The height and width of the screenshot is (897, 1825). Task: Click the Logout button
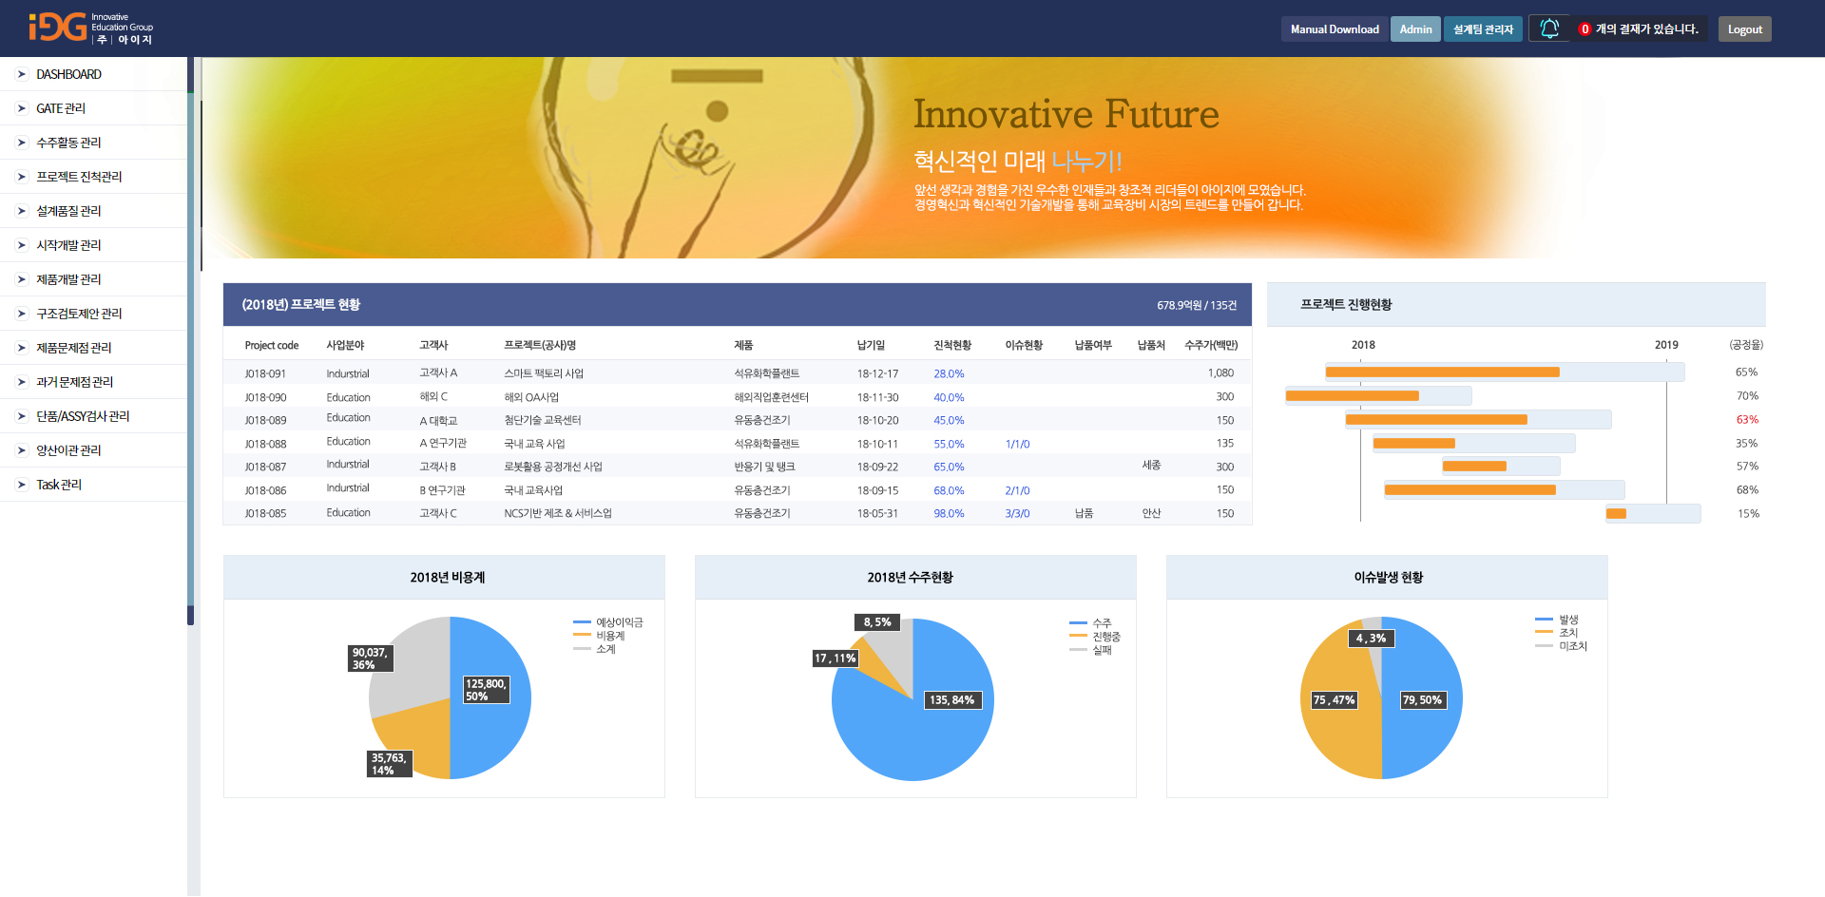1744,29
